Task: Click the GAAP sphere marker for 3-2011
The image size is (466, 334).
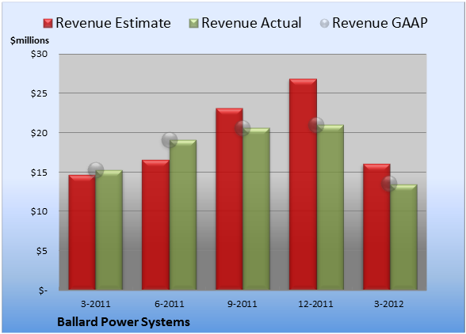Action: (96, 170)
